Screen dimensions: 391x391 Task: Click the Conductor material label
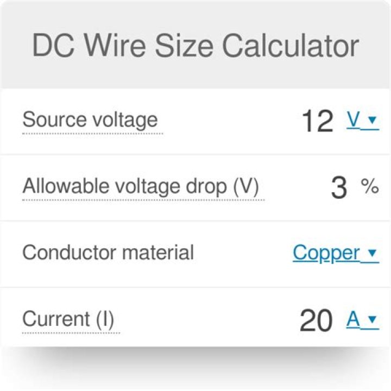[108, 253]
